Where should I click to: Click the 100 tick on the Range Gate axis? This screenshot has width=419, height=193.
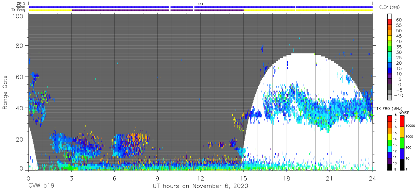point(18,16)
